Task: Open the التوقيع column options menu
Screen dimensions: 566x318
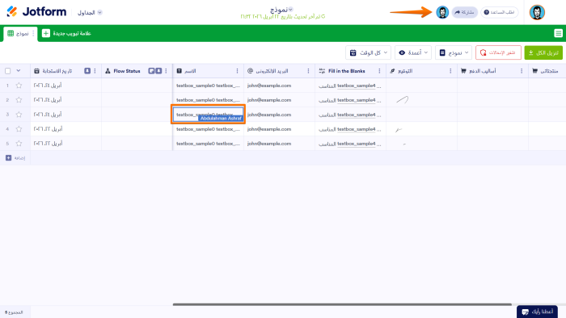Action: (450, 71)
